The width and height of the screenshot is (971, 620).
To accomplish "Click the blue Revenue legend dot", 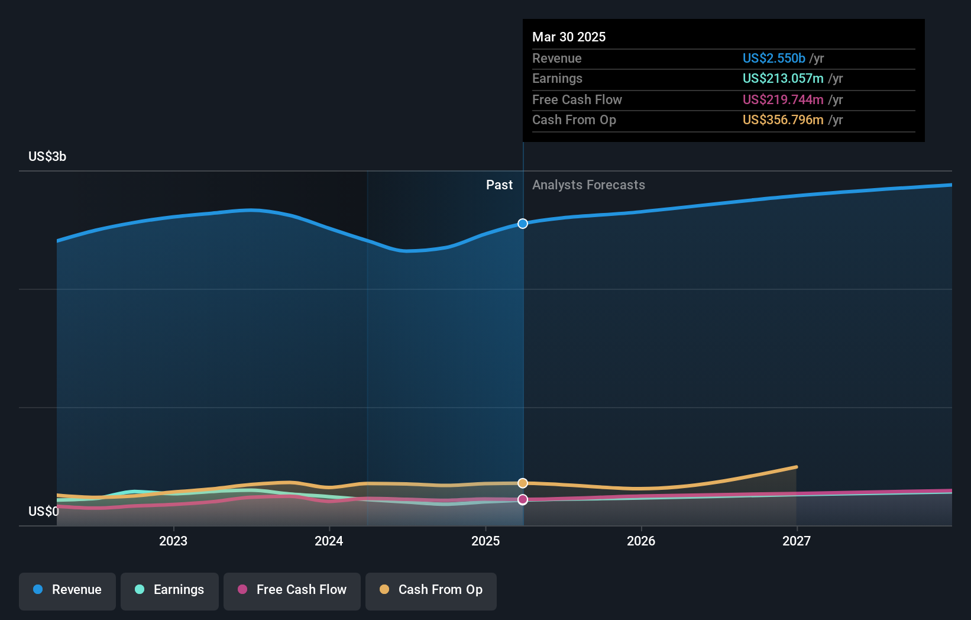I will pyautogui.click(x=38, y=589).
